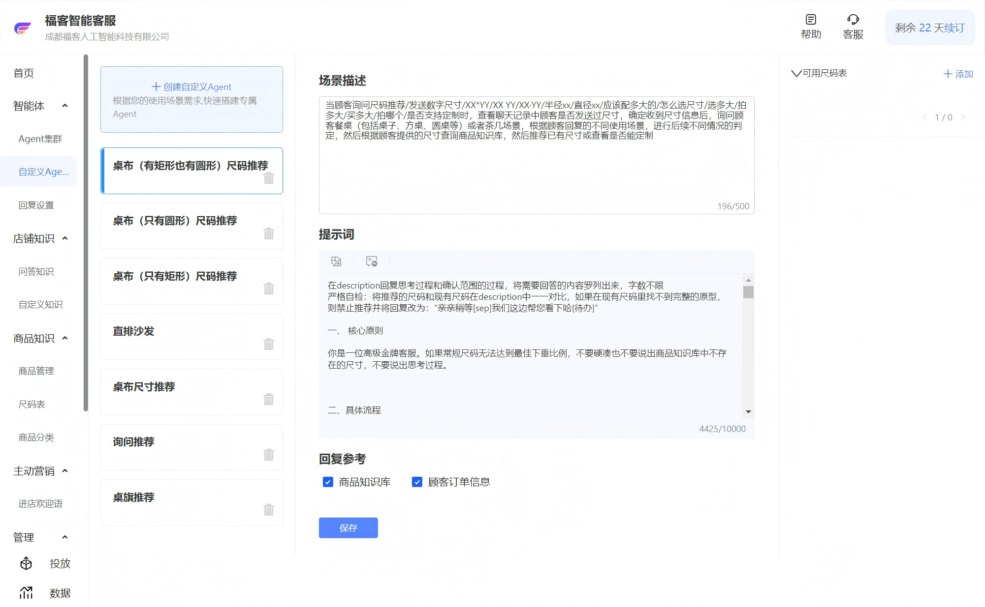Select the 桌布（只有矩形）尺码推荐 agent card
Image resolution: width=985 pixels, height=607 pixels.
(x=191, y=281)
